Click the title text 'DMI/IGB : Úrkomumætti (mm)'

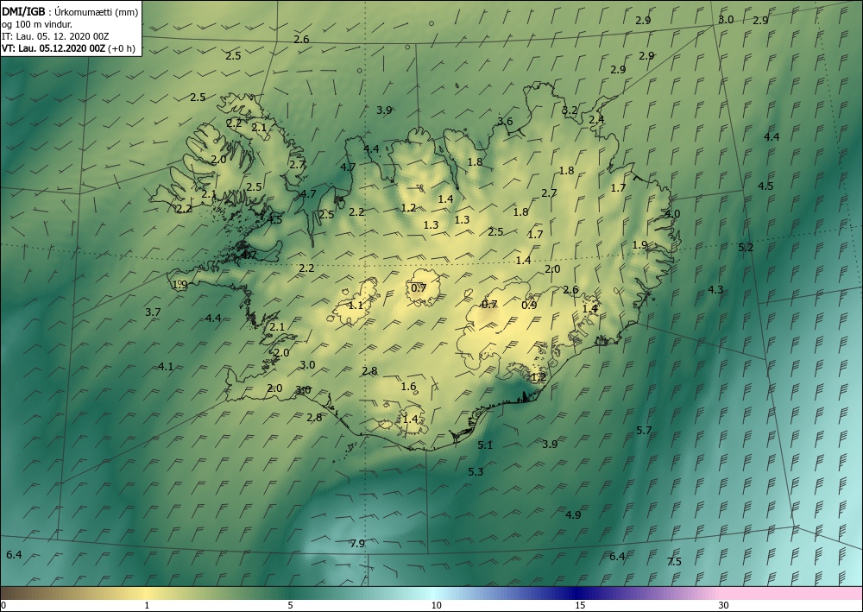[x=69, y=12]
